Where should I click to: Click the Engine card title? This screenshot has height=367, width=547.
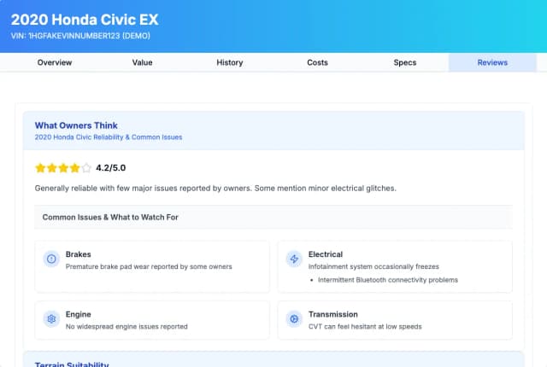coord(78,314)
